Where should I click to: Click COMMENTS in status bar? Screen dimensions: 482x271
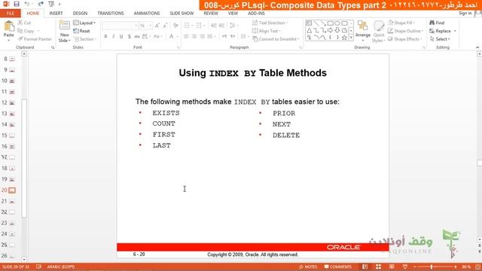point(338,266)
